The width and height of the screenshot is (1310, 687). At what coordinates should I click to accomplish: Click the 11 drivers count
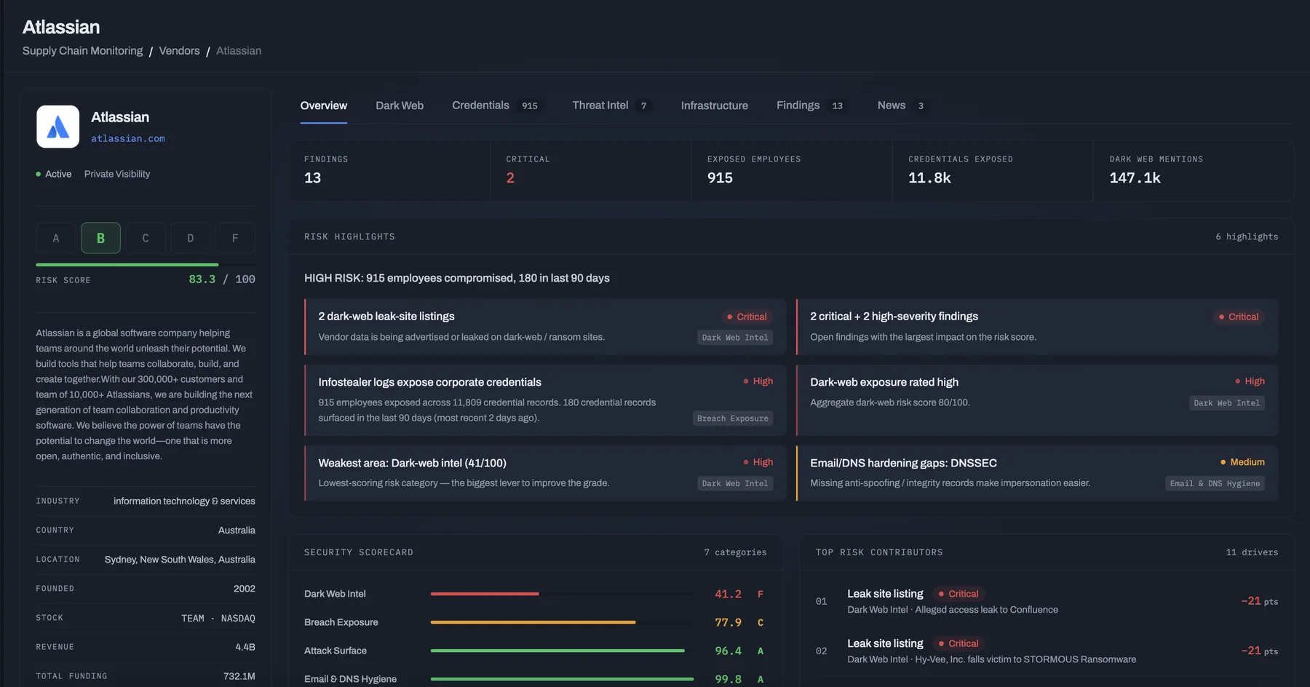(1252, 552)
